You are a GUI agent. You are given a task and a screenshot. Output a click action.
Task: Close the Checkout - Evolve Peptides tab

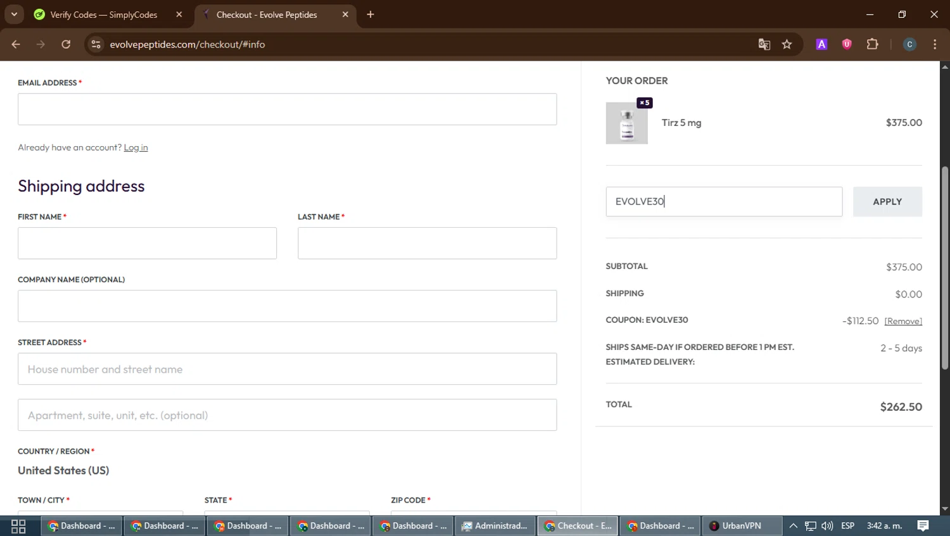345,15
